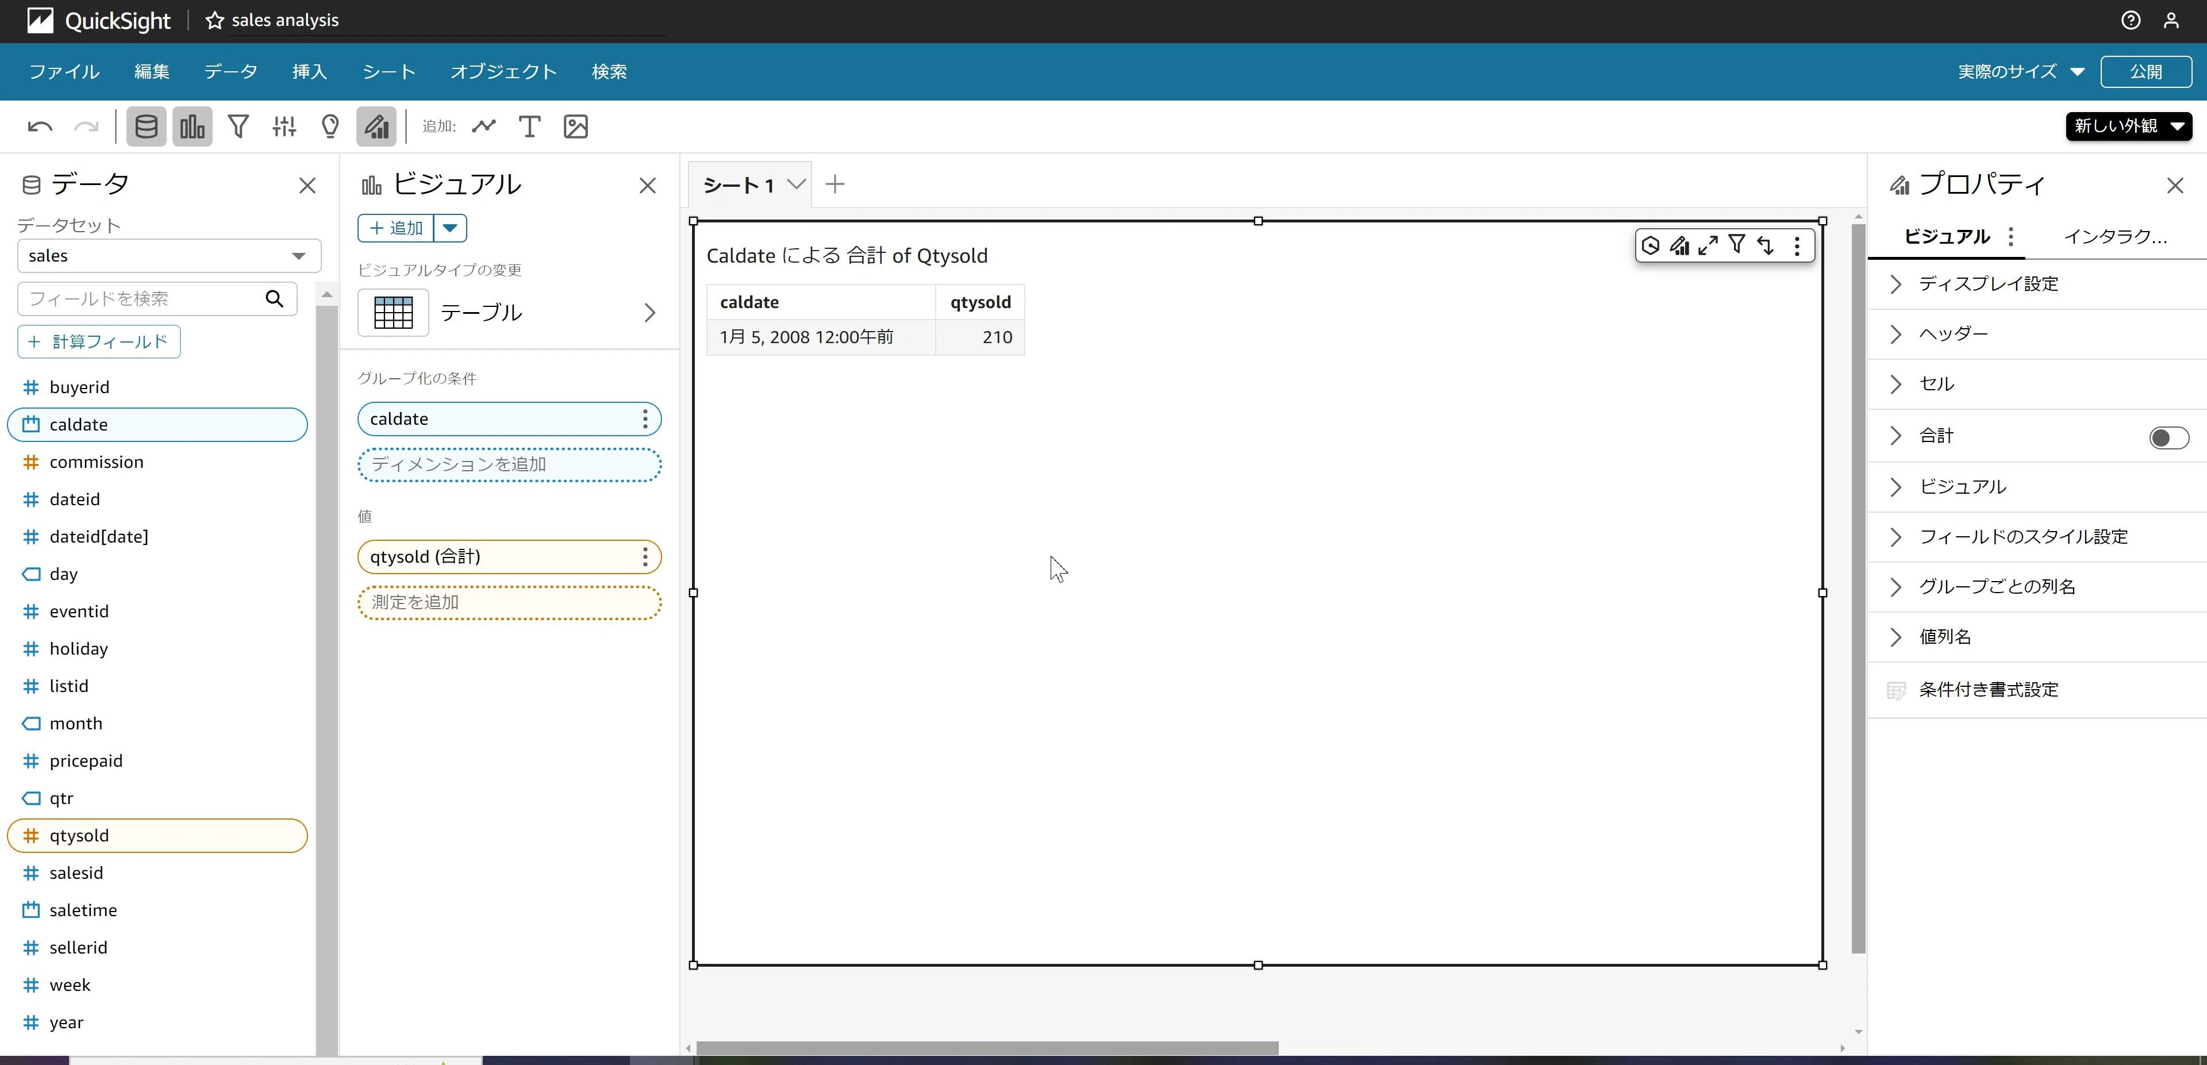Toggle the 合計 totals switch
This screenshot has height=1065, width=2207.
coord(2168,438)
